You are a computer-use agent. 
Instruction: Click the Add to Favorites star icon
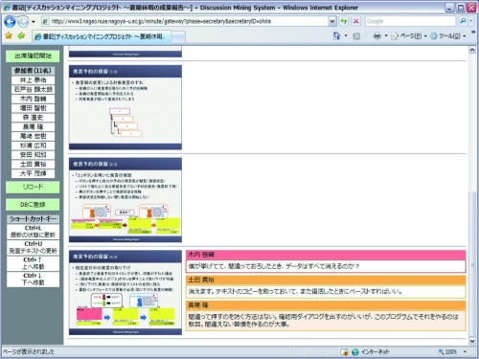click(x=21, y=35)
